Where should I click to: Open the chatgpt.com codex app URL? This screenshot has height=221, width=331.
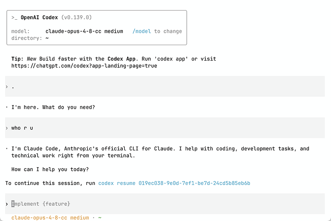(x=84, y=66)
